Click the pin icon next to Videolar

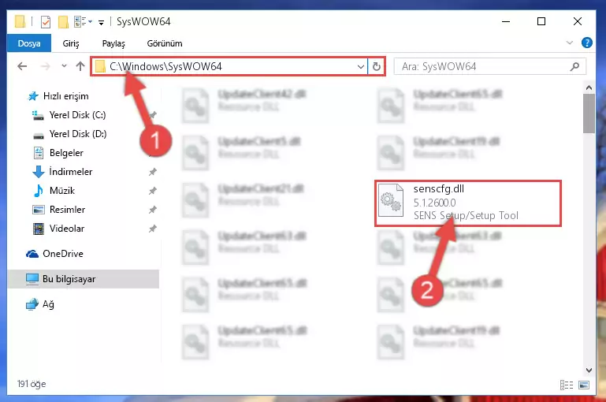point(153,229)
